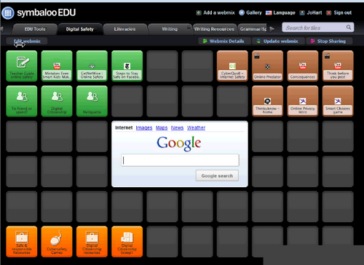Open the Cybersafety Games orange tile
Image resolution: width=364 pixels, height=265 pixels.
pyautogui.click(x=57, y=242)
